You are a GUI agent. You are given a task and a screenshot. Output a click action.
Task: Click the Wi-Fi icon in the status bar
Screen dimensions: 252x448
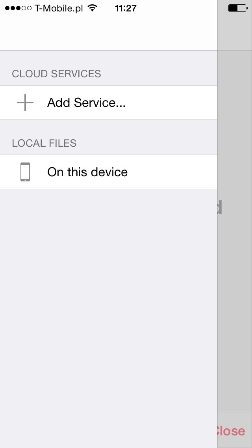click(92, 8)
